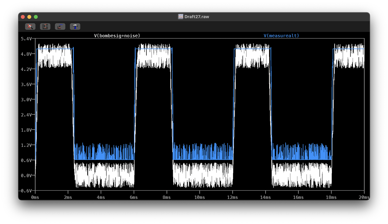
Task: Click the Draft27.raw document icon in title
Action: [181, 17]
